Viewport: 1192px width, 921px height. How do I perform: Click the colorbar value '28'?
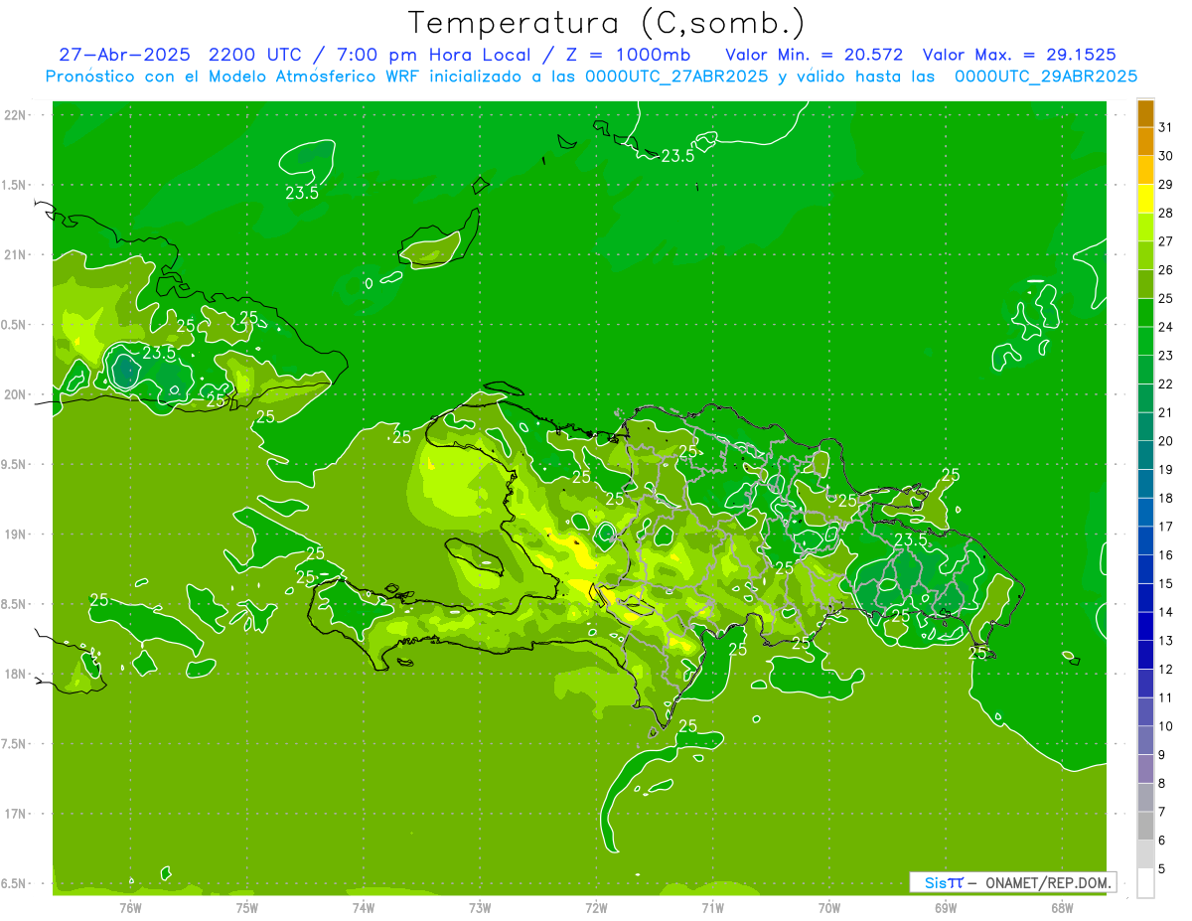click(x=1166, y=213)
